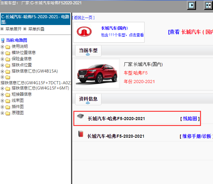This screenshot has height=184, width=213.
Task: Open 原理图 in the tree
Action: tap(18, 113)
